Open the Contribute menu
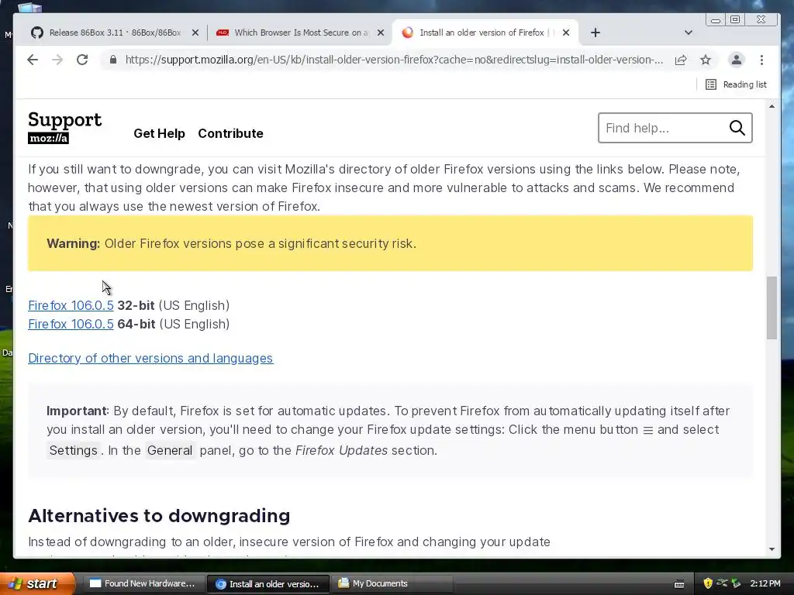The width and height of the screenshot is (794, 595). [230, 133]
